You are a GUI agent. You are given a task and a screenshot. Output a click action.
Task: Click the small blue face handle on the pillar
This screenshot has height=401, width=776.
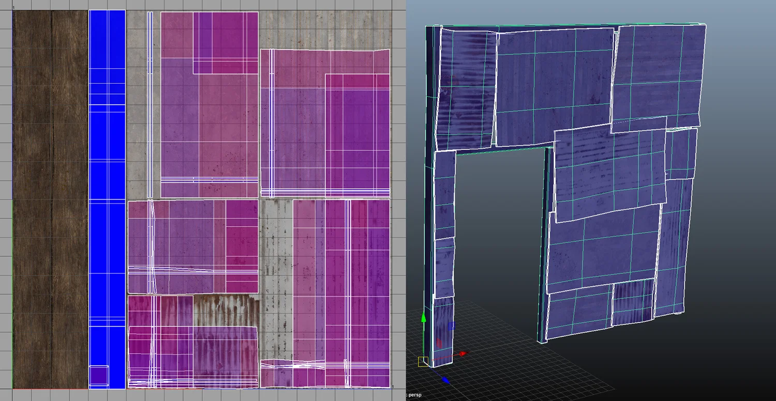(x=452, y=326)
